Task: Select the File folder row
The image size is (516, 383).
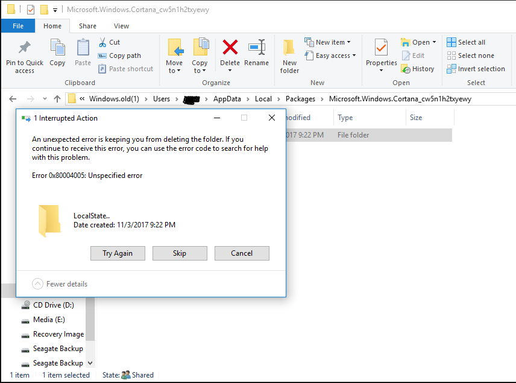Action: 368,135
